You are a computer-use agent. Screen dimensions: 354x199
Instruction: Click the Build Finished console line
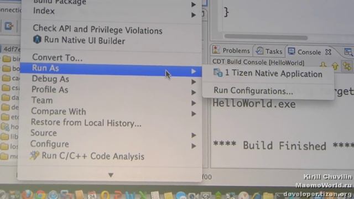(x=283, y=146)
